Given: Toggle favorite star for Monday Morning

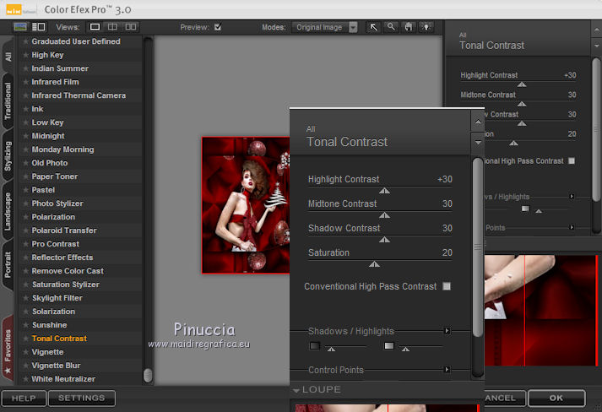Looking at the screenshot, I should 25,149.
